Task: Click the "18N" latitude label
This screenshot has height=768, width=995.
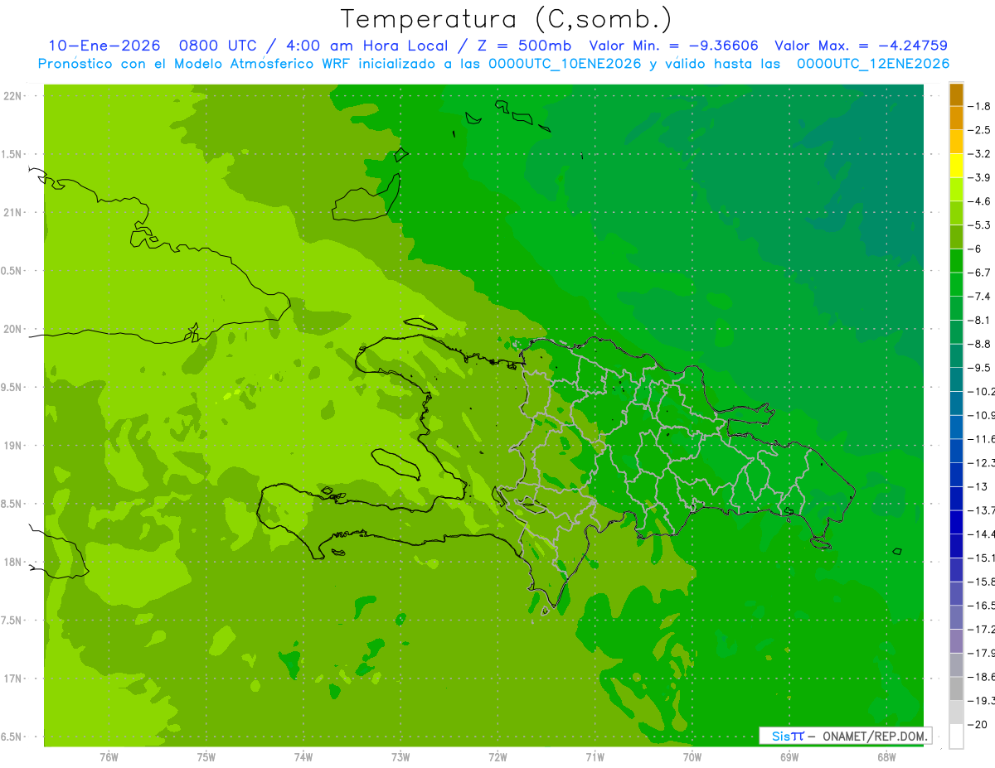Action: click(12, 563)
